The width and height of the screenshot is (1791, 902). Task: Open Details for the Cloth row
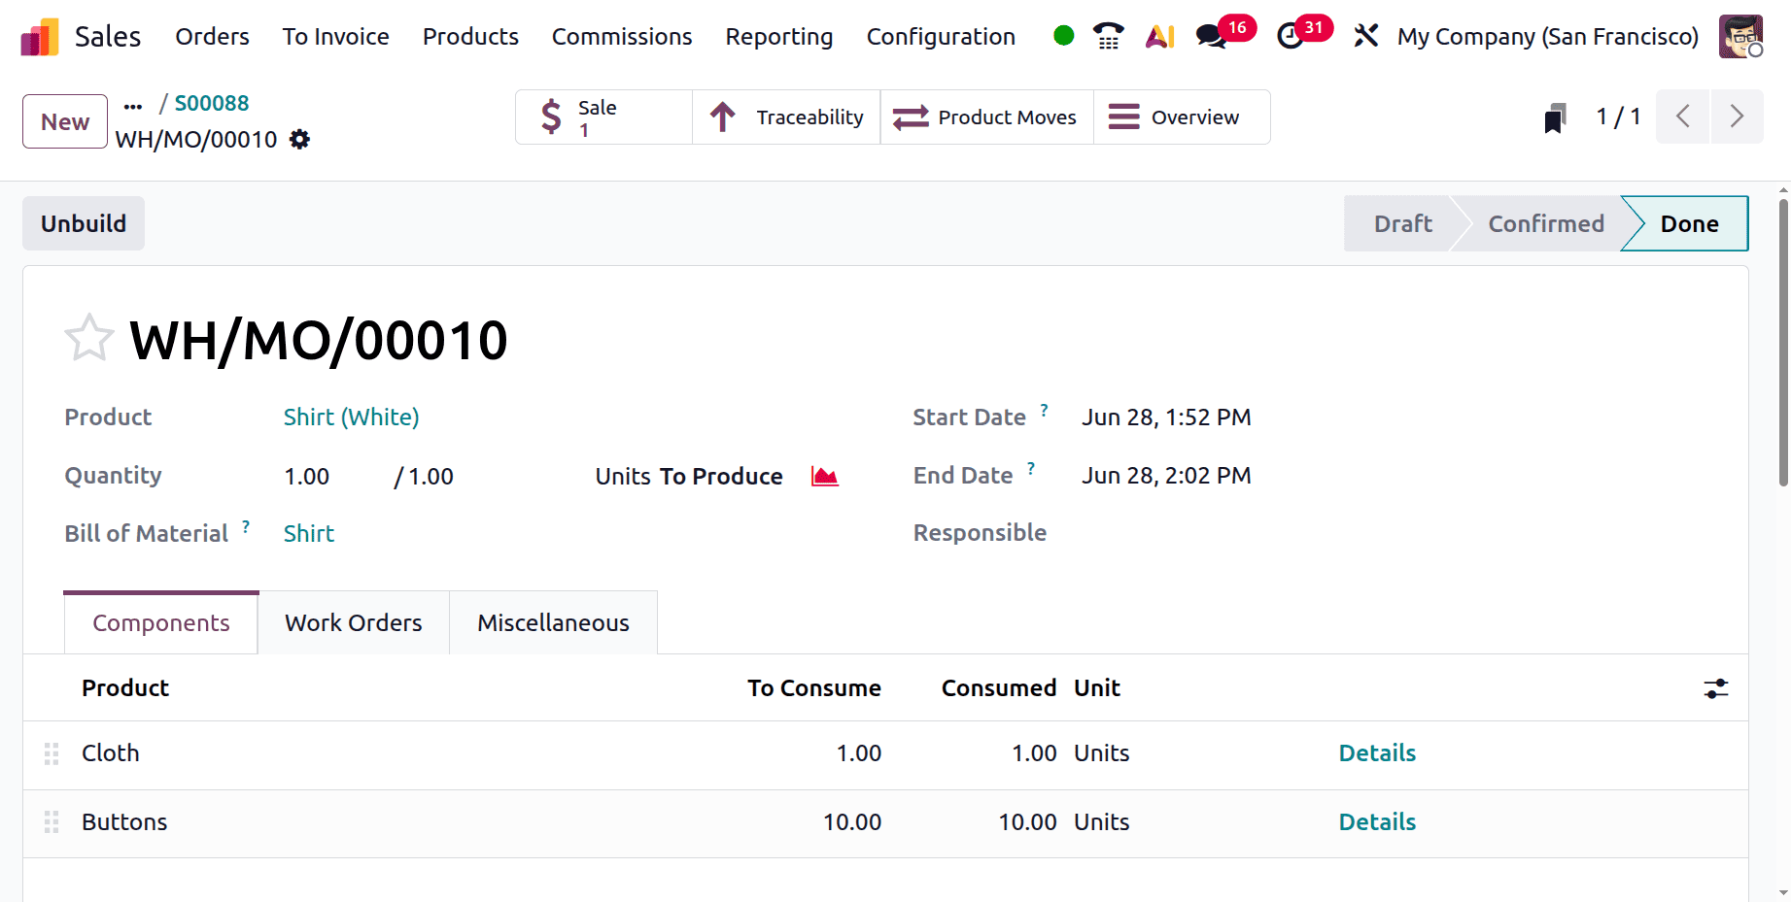1377,753
